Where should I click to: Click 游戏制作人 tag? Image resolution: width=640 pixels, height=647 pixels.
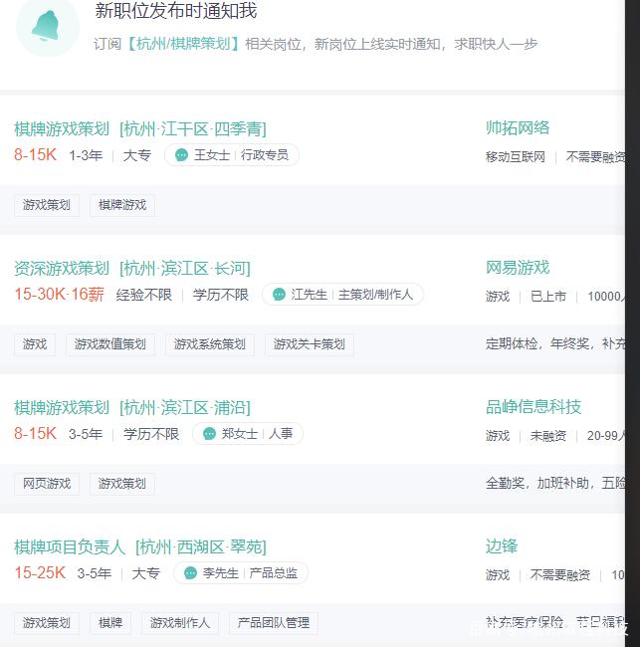tap(180, 623)
